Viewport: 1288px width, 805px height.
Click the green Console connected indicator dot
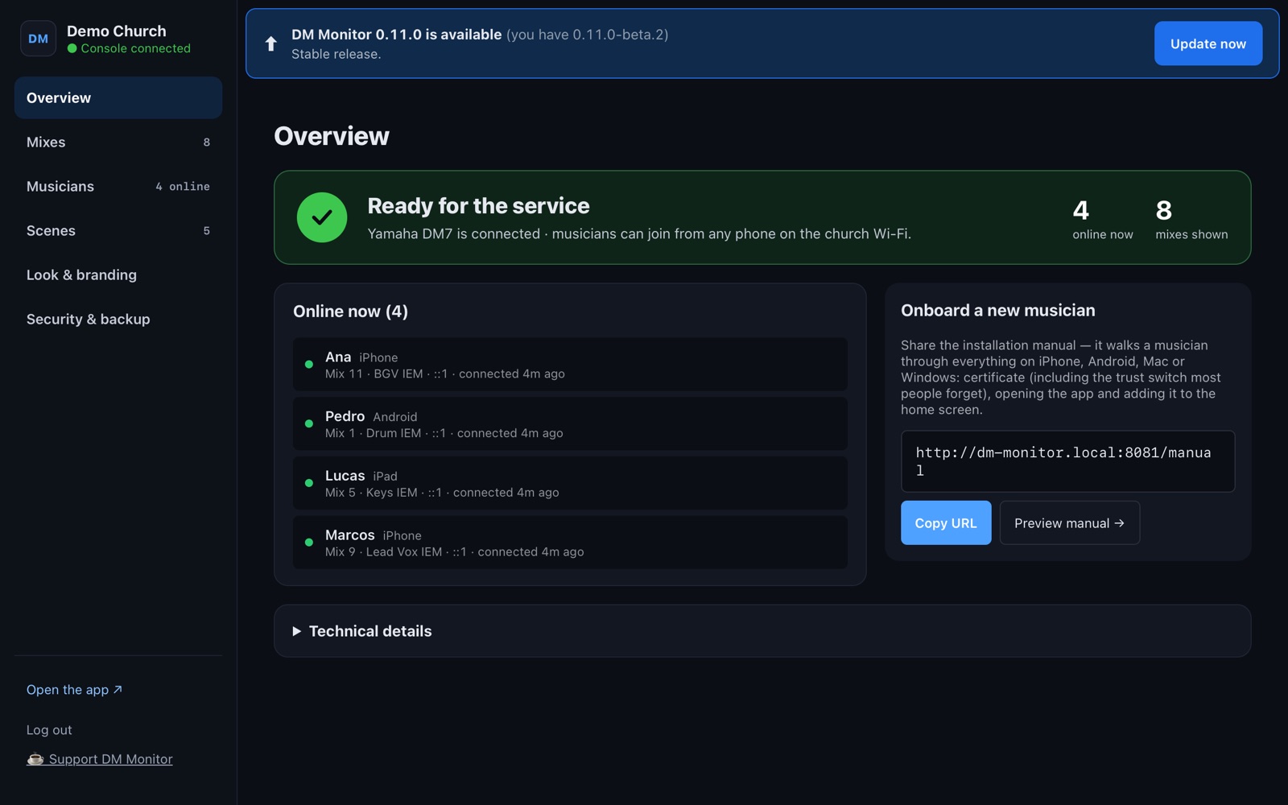pyautogui.click(x=72, y=48)
